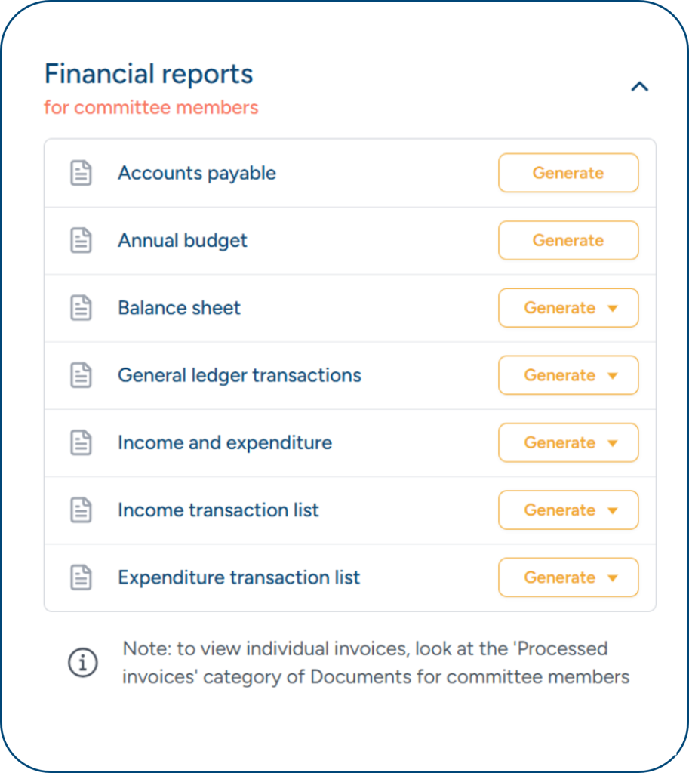
Task: Click document icon beside Income and expenditure
Action: [81, 442]
